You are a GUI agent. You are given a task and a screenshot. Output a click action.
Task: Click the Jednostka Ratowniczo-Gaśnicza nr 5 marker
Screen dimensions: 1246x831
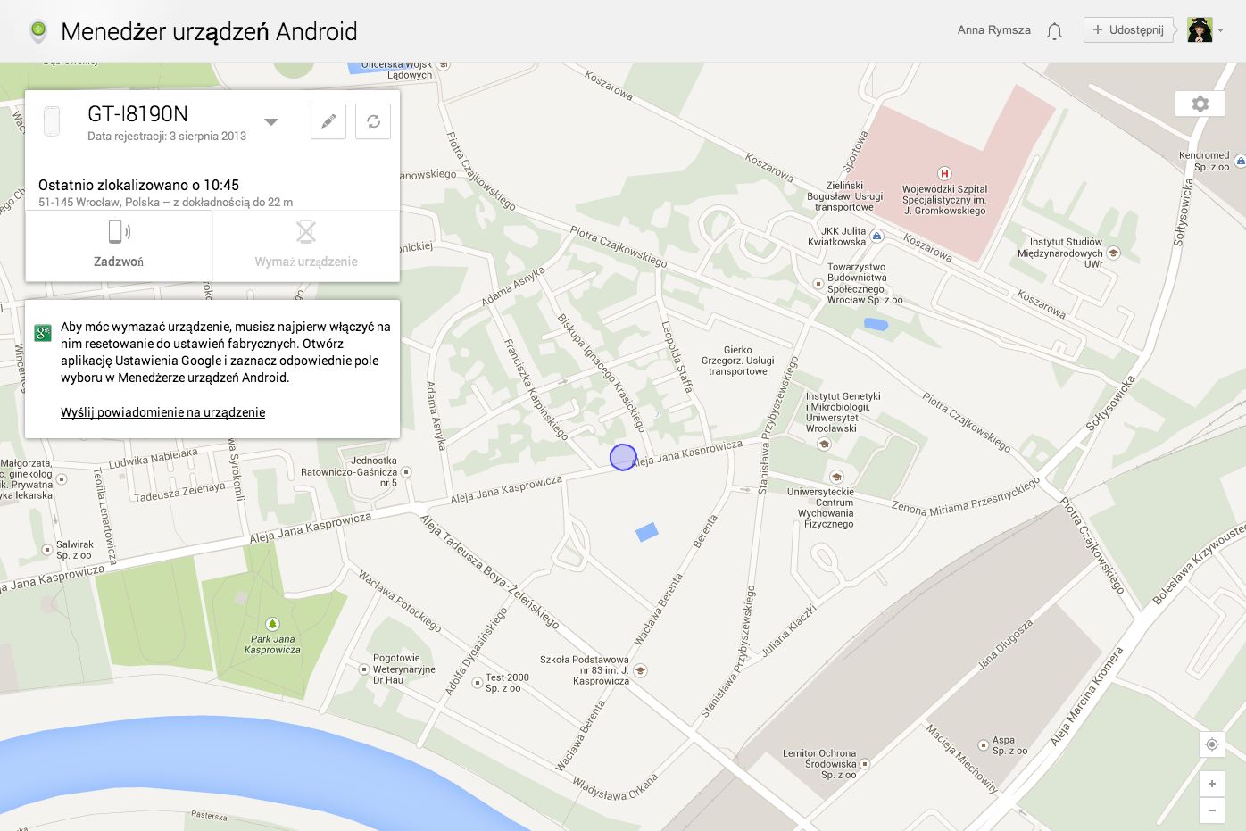coord(406,472)
